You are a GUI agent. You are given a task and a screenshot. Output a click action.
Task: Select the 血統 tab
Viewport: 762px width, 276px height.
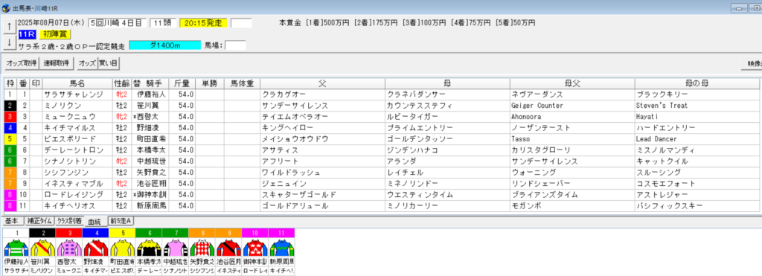(x=95, y=222)
